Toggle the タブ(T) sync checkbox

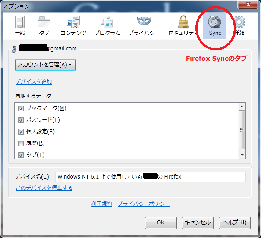[21, 155]
